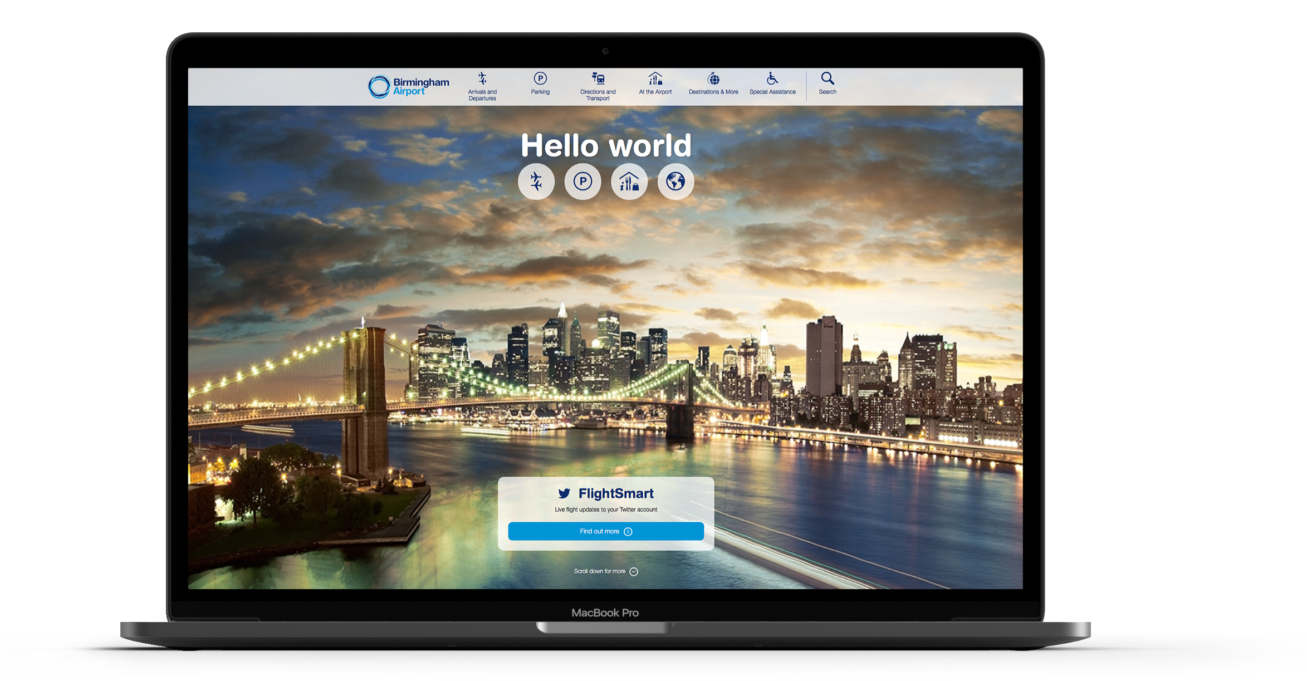Click round airport facilities shortcut under Hello world
The width and height of the screenshot is (1307, 681).
tap(629, 182)
